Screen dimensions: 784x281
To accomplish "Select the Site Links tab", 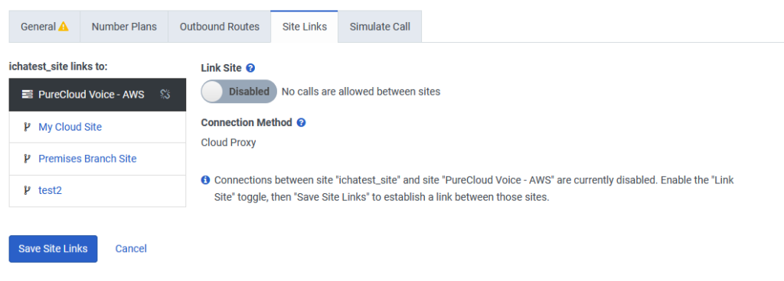I will pos(305,27).
